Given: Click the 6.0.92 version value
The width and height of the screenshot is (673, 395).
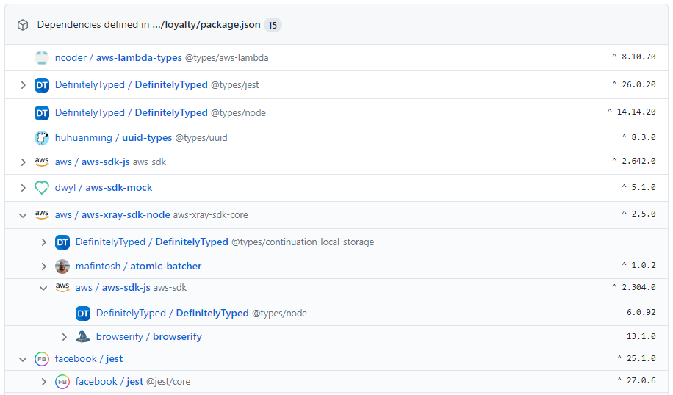Looking at the screenshot, I should tap(641, 312).
